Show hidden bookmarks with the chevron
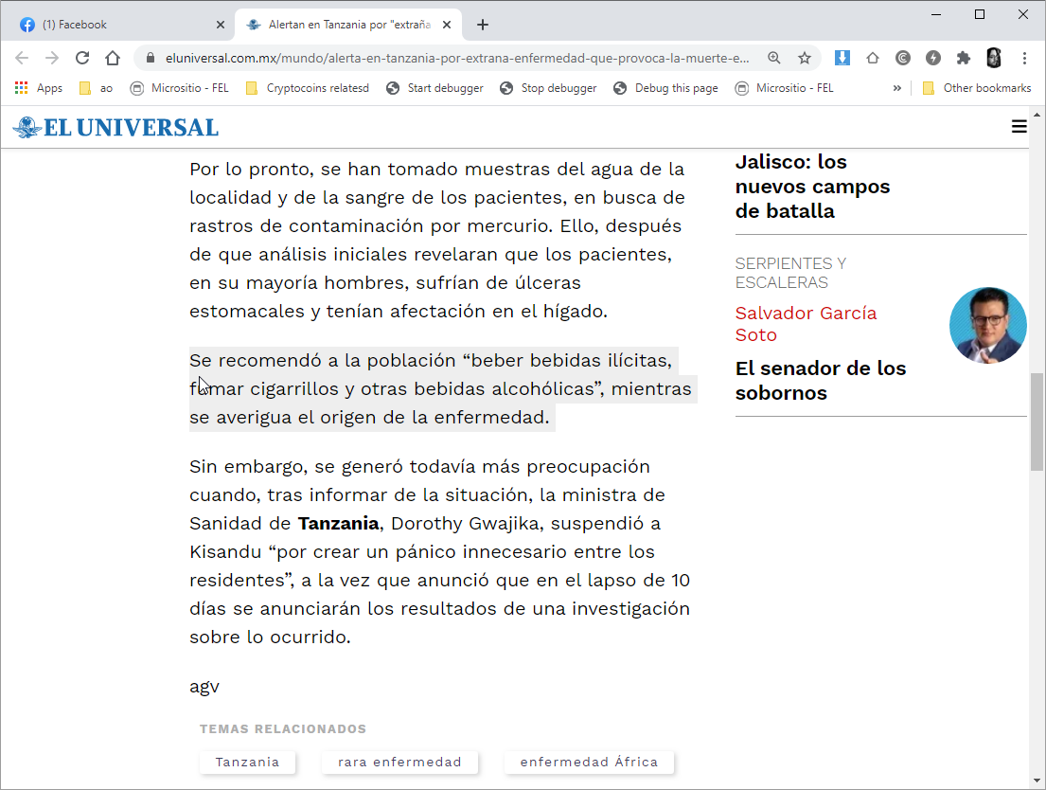 point(896,88)
